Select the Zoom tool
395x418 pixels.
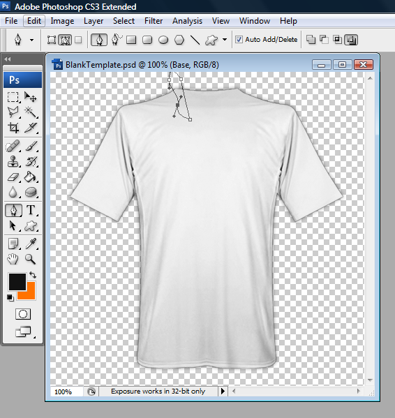(x=31, y=259)
